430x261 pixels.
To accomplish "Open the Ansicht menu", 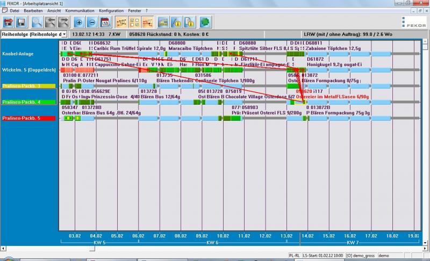I will pos(54,11).
